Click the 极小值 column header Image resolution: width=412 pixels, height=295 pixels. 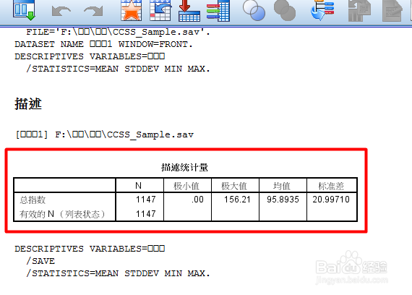[186, 186]
